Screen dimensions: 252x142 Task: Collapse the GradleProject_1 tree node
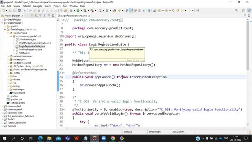pos(2,23)
